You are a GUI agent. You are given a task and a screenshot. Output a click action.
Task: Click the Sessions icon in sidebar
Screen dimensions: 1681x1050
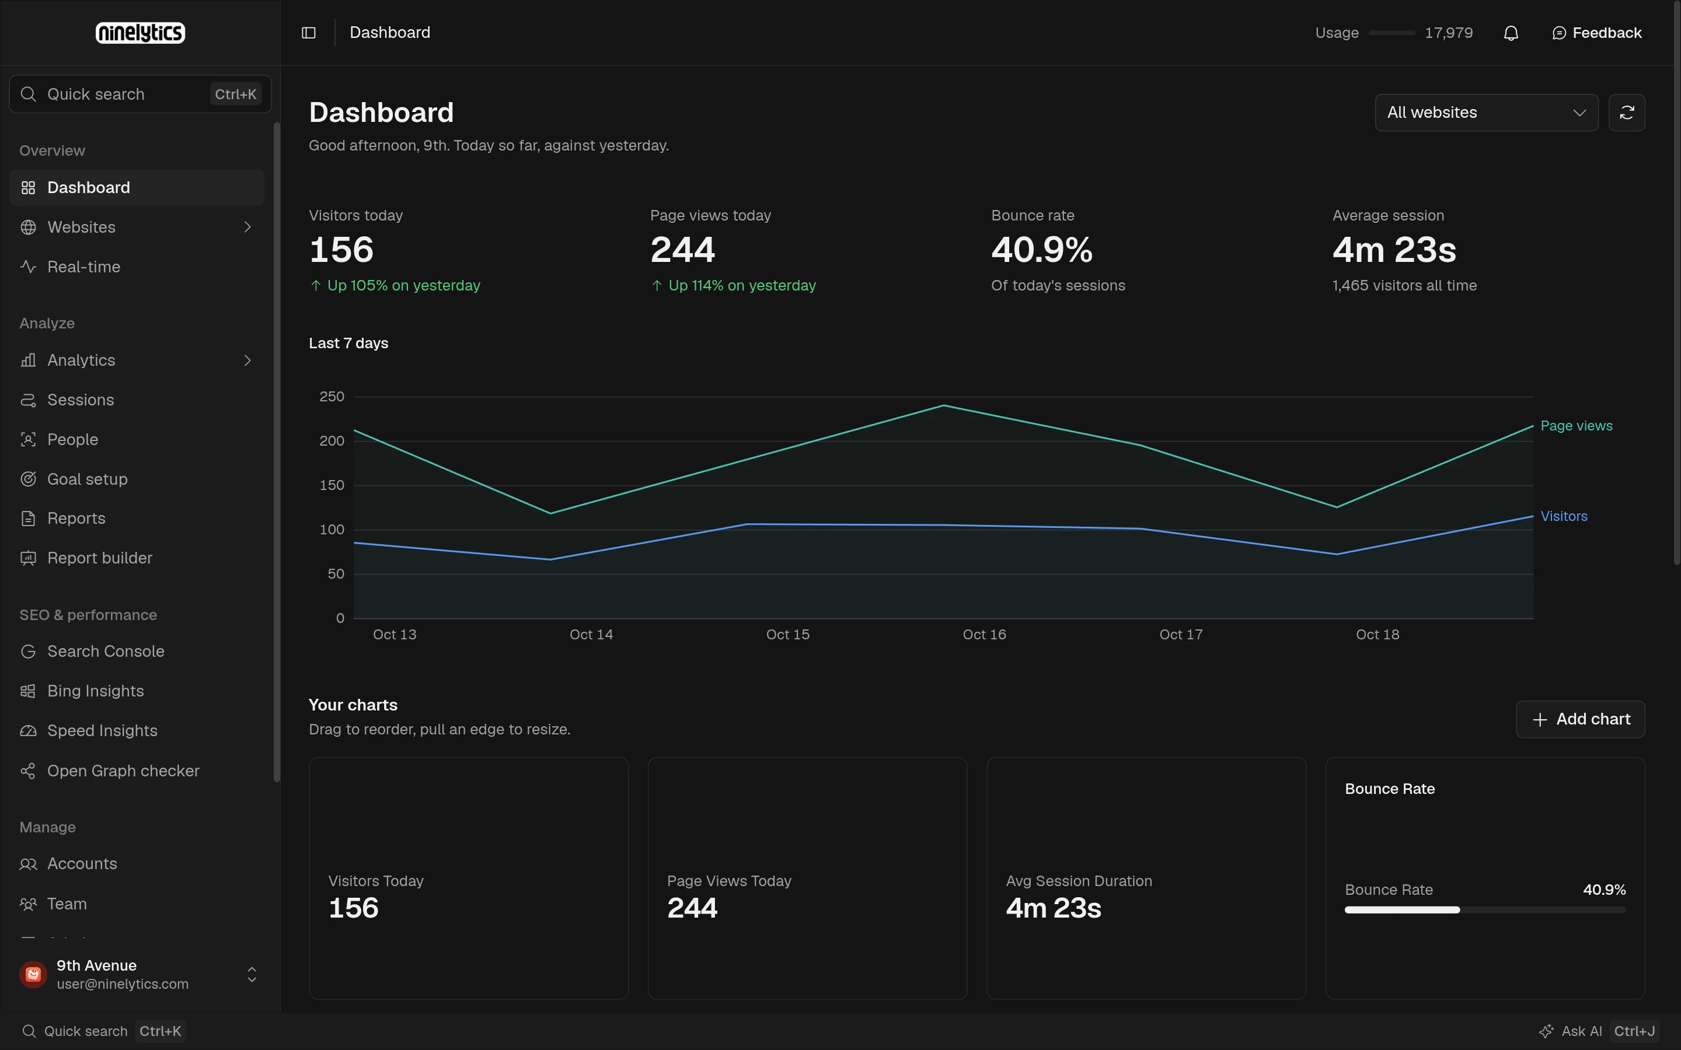[29, 400]
